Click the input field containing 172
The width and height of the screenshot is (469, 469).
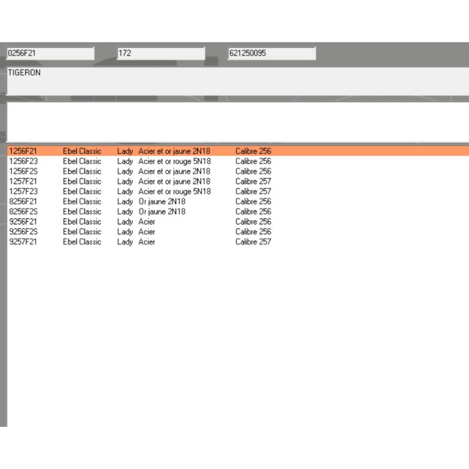click(161, 53)
